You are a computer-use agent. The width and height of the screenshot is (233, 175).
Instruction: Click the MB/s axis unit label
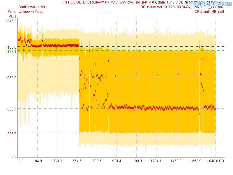click(x=12, y=16)
